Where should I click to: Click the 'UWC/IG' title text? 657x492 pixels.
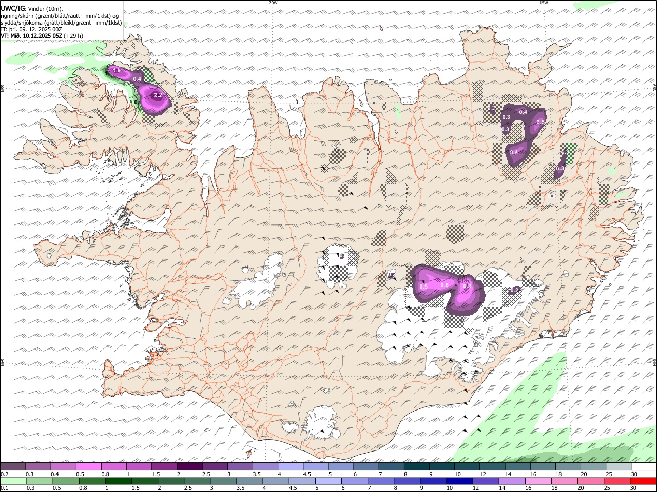[x=13, y=9]
